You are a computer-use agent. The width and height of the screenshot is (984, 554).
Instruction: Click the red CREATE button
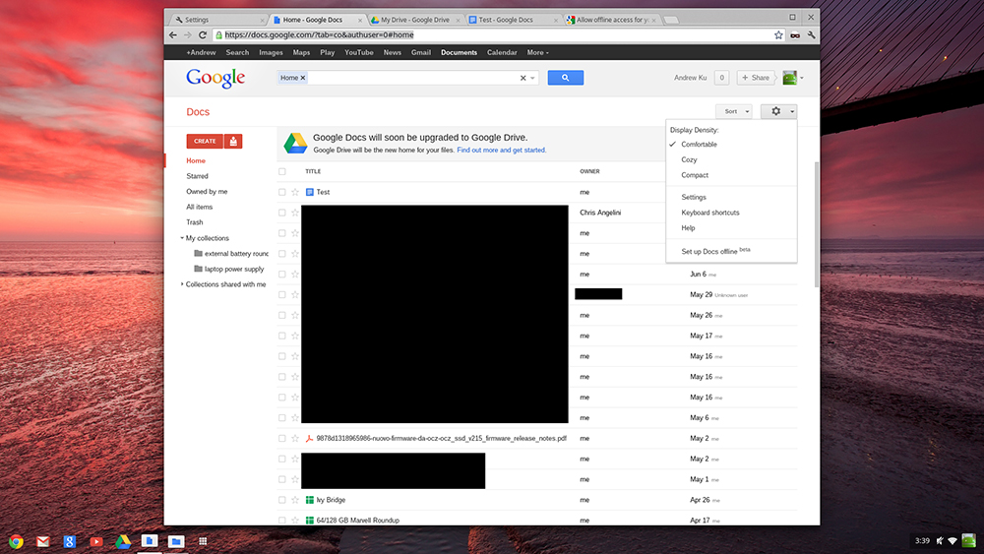(205, 141)
